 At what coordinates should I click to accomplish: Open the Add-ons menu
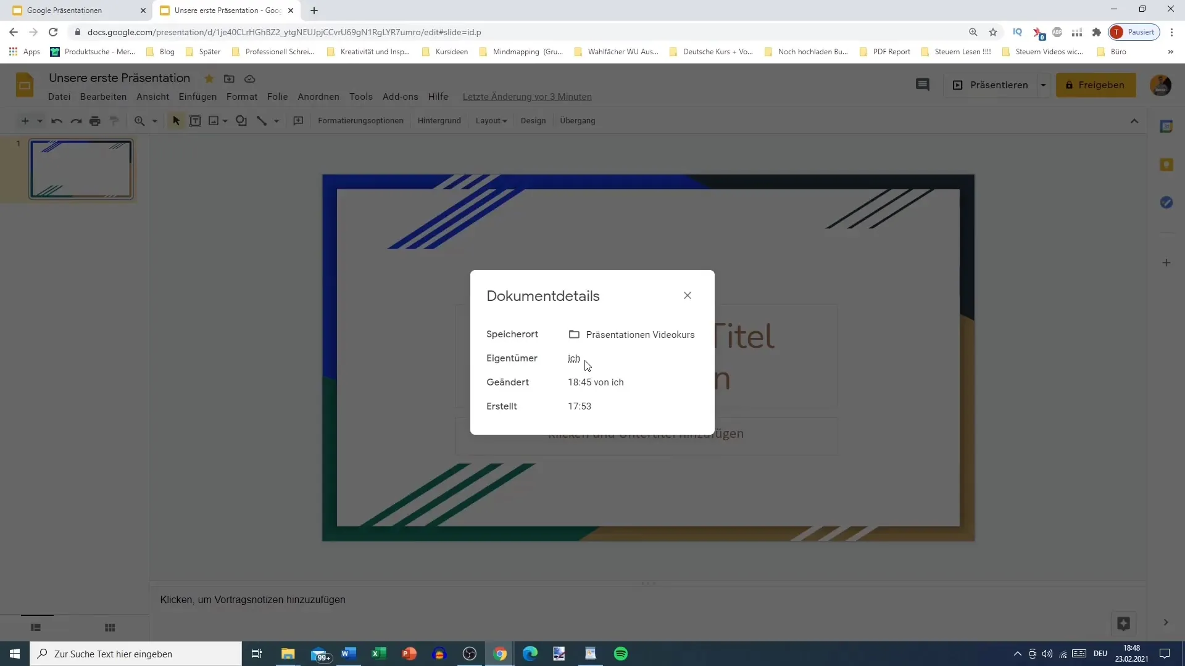400,96
